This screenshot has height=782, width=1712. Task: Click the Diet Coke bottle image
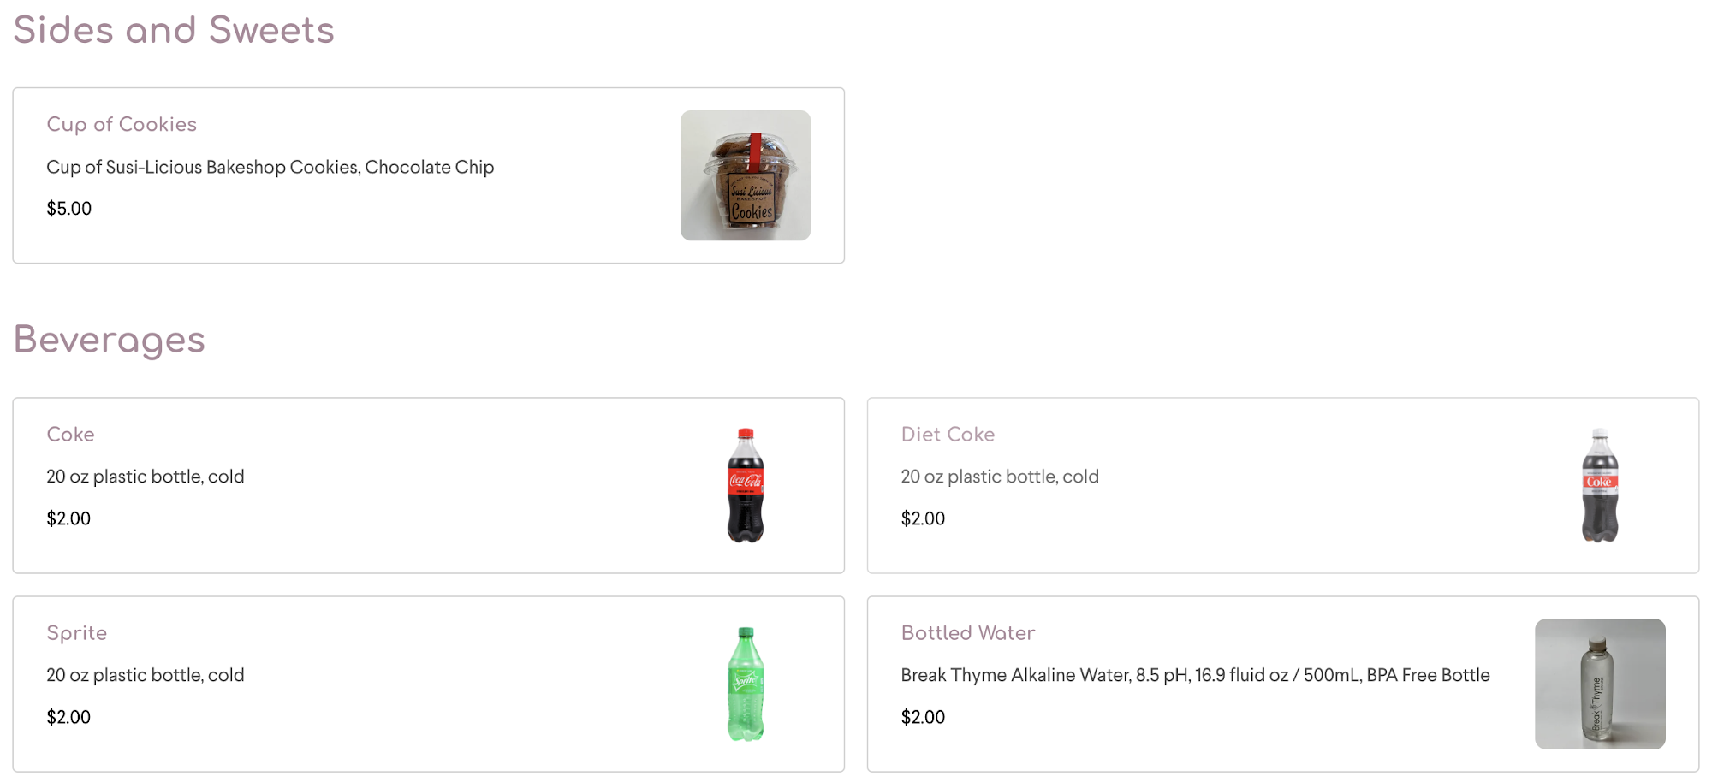coord(1599,485)
